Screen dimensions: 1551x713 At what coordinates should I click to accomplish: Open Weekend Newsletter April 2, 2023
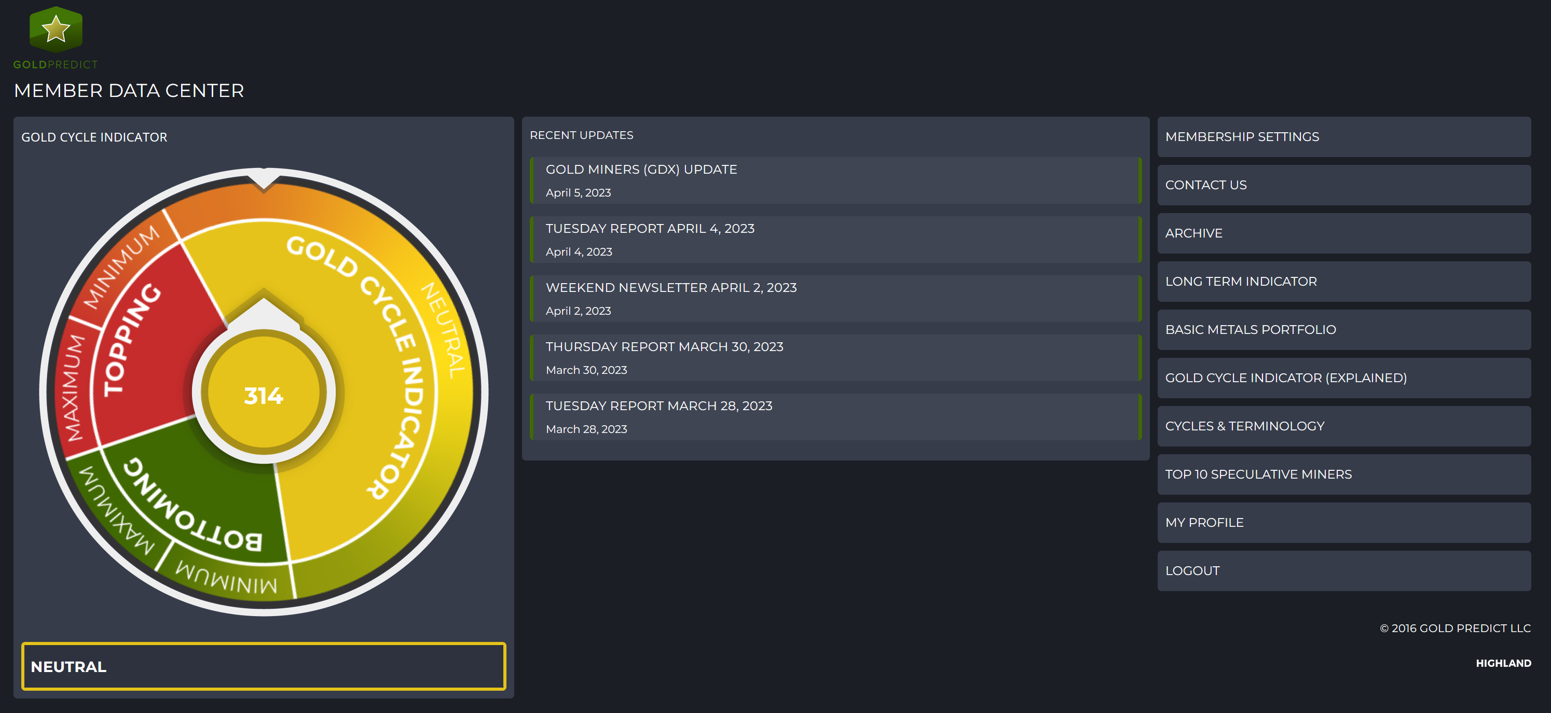pos(670,288)
